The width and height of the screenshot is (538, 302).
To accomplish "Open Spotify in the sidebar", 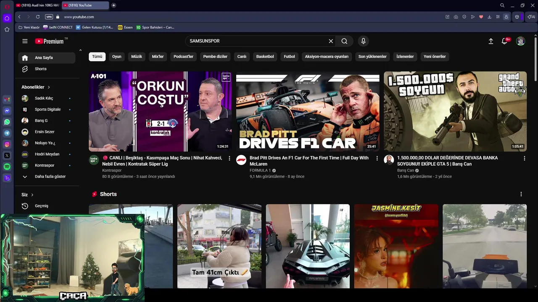I will [x=7, y=167].
